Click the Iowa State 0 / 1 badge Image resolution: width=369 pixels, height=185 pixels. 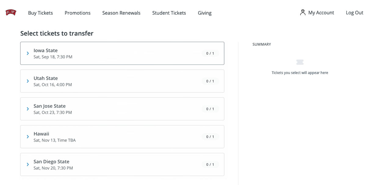coord(210,53)
